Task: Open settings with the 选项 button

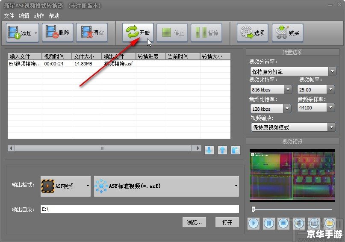Action: pyautogui.click(x=252, y=33)
